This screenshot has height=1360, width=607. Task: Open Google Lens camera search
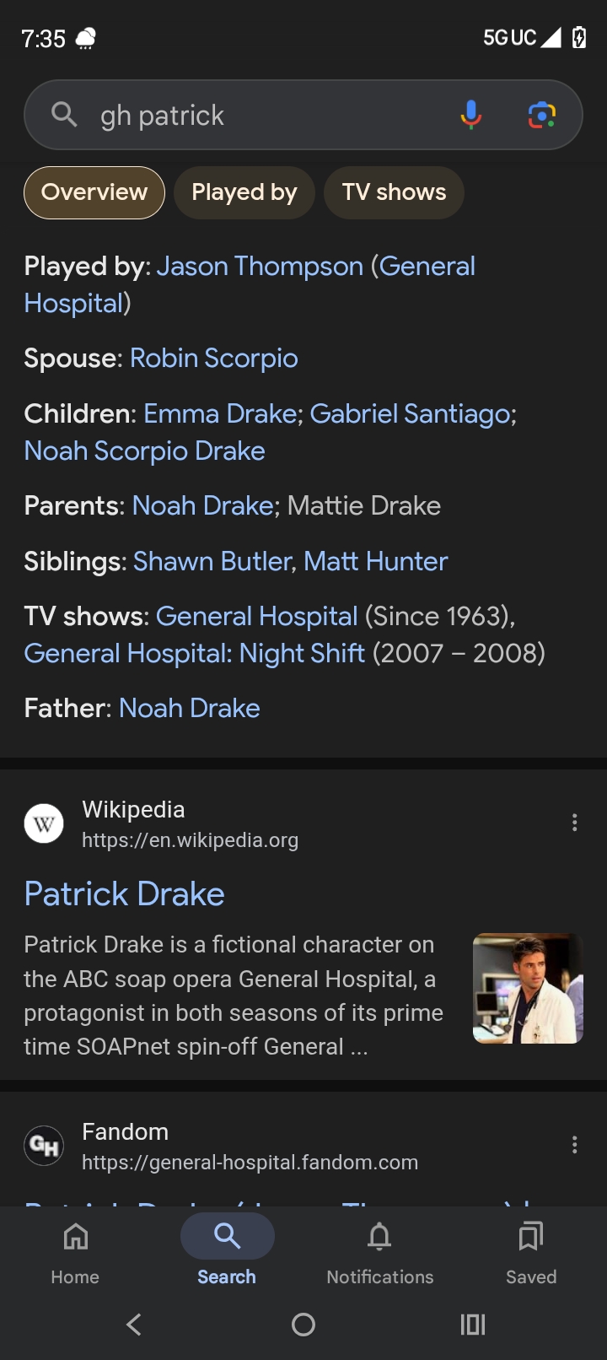(x=541, y=115)
